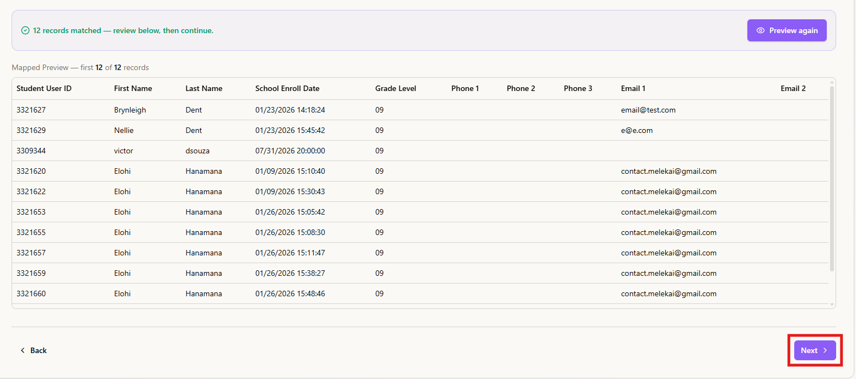Click the Phone 3 column header
The image size is (856, 379).
click(x=578, y=88)
